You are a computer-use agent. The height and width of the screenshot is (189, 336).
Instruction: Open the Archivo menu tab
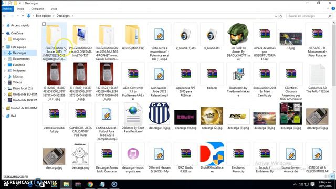click(x=7, y=9)
